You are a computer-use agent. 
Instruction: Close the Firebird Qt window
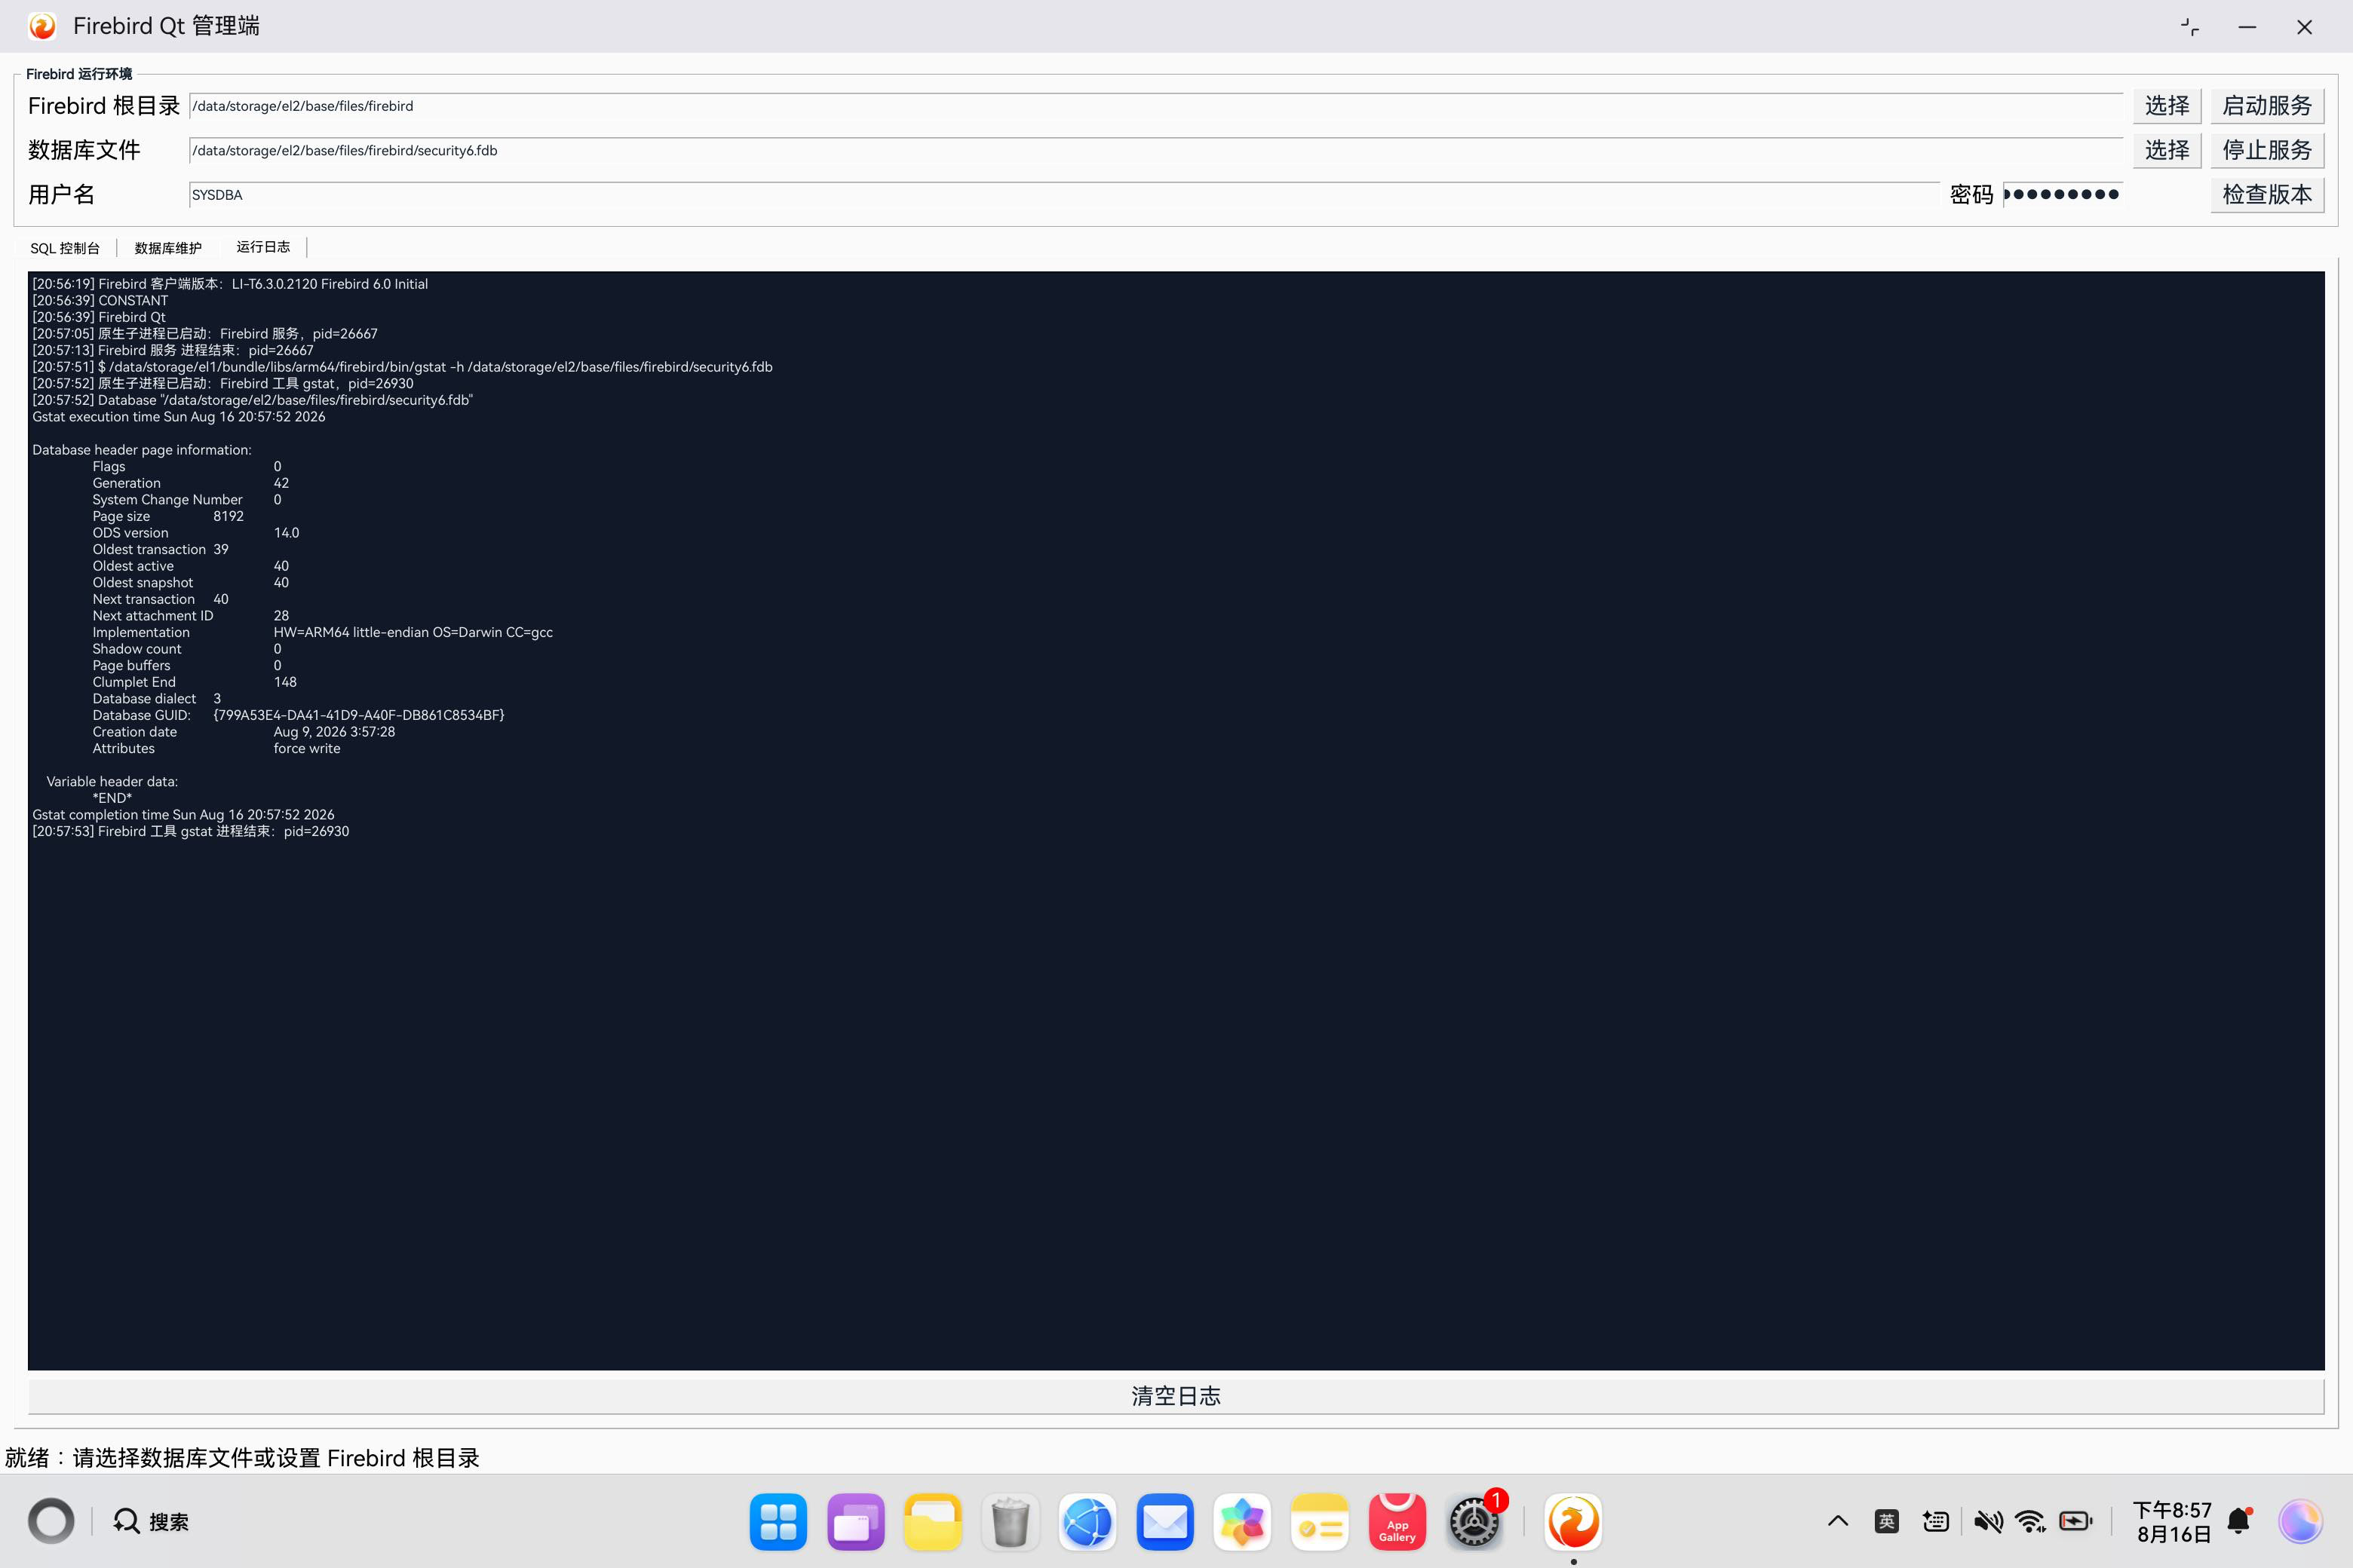pos(2305,27)
